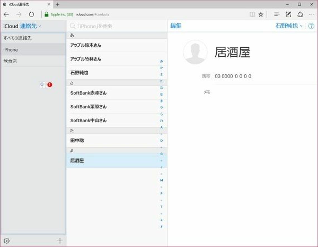
Task: View the Apple Inc. certificate lock badge
Action: [46, 14]
